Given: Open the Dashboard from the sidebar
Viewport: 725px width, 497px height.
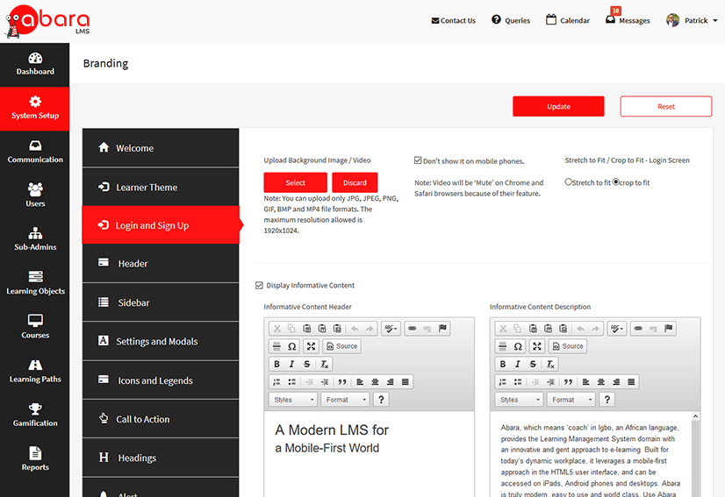Looking at the screenshot, I should tap(35, 65).
